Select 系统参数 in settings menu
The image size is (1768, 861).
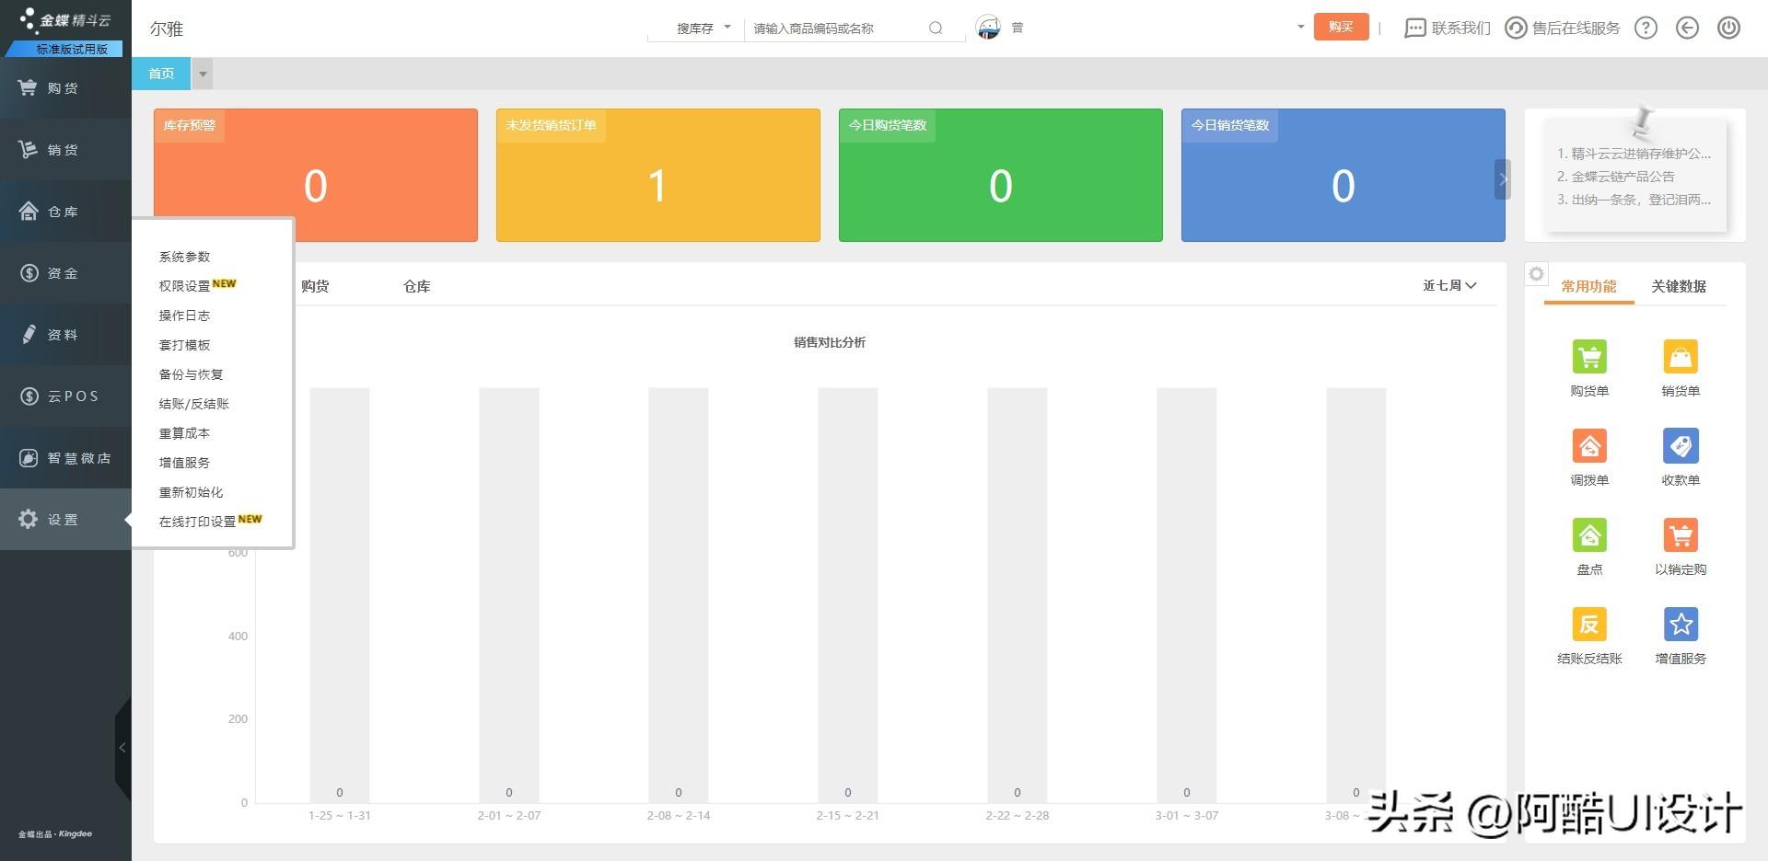pos(184,257)
